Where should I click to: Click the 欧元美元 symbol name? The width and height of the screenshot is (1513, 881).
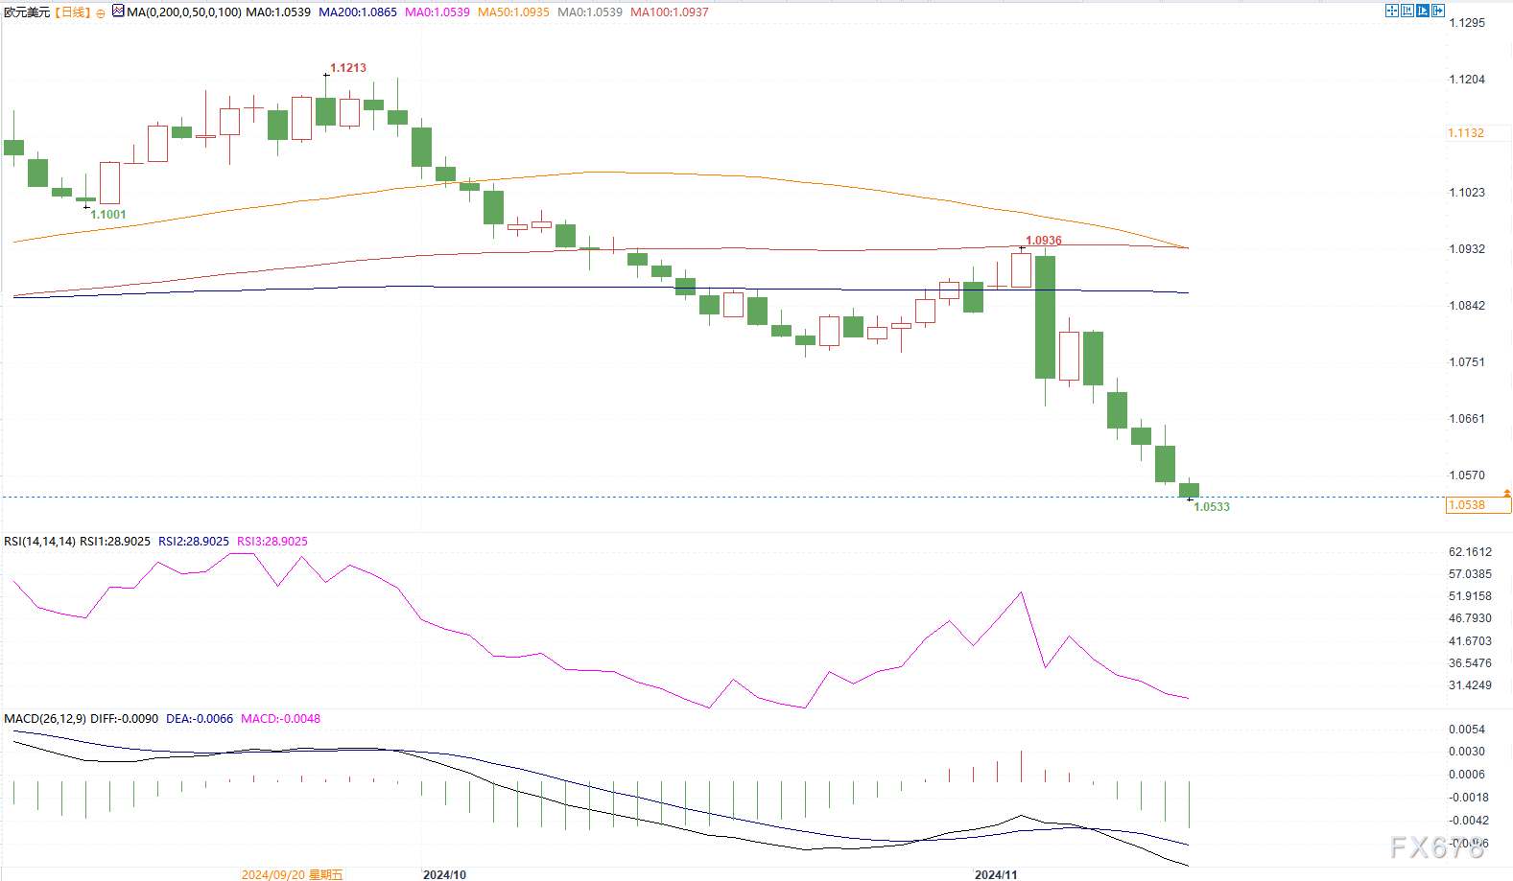(x=27, y=12)
